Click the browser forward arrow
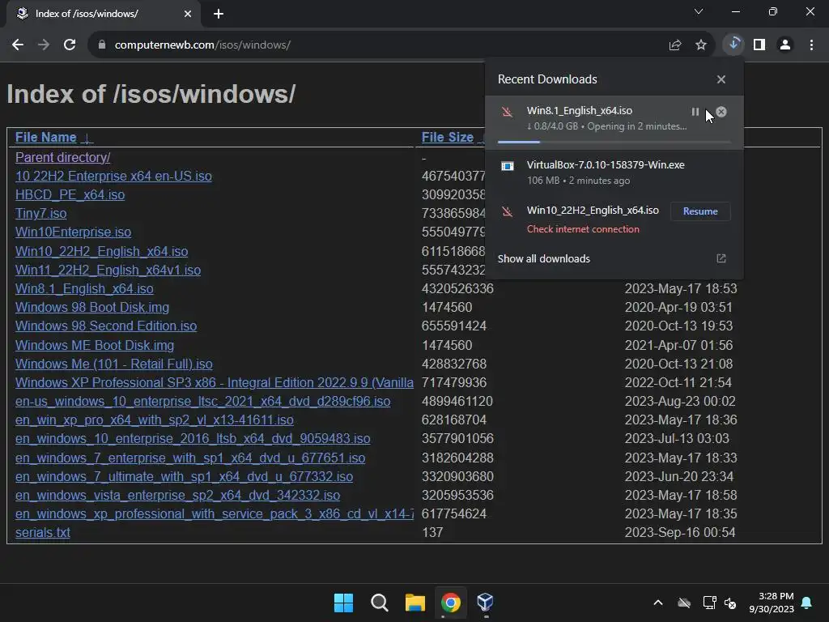 (44, 45)
